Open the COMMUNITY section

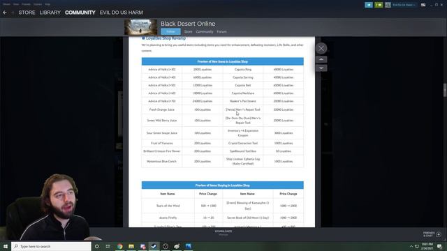coord(80,13)
